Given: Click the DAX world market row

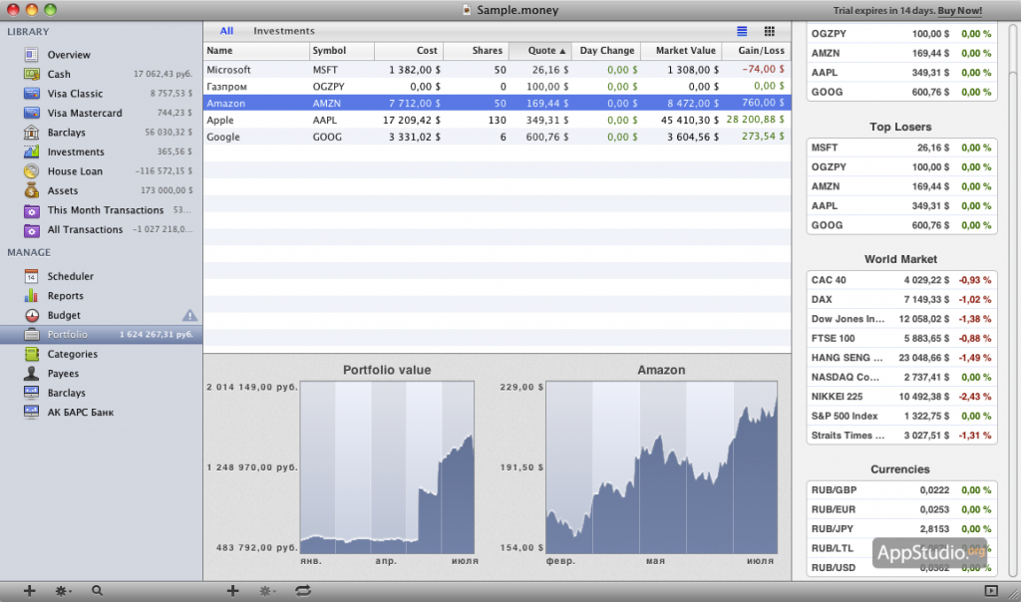Looking at the screenshot, I should pos(901,300).
